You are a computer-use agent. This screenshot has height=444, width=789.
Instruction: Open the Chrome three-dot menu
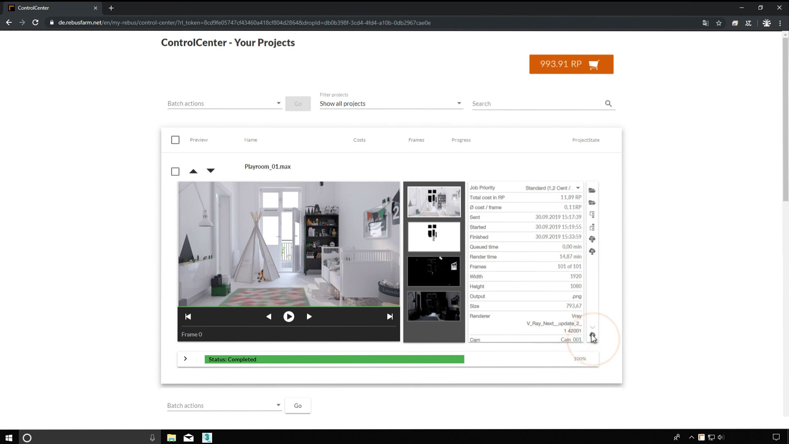(x=780, y=23)
